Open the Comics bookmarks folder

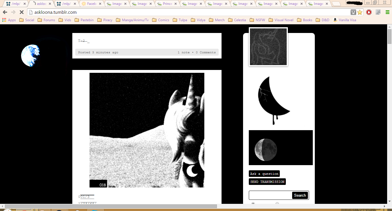pyautogui.click(x=161, y=20)
